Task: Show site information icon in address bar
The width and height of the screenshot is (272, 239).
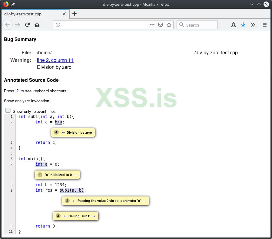Action: click(58, 25)
